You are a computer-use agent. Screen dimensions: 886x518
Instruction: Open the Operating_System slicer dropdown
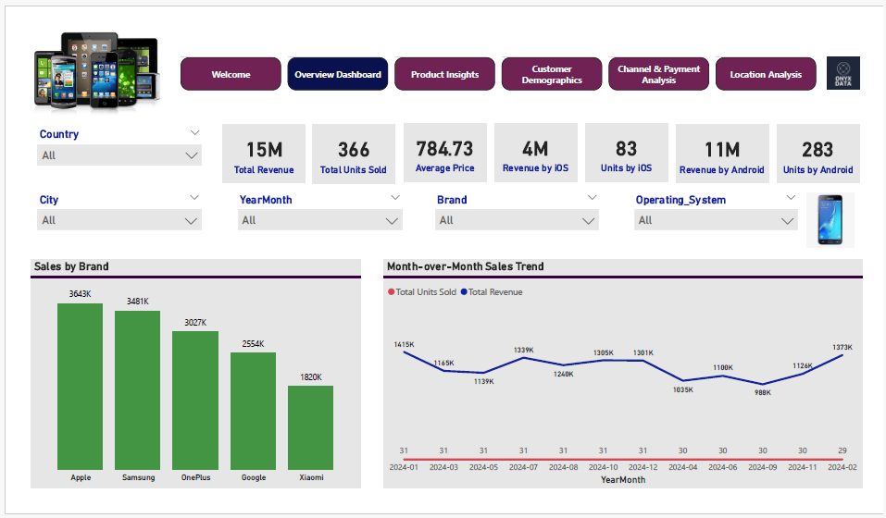pyautogui.click(x=716, y=220)
